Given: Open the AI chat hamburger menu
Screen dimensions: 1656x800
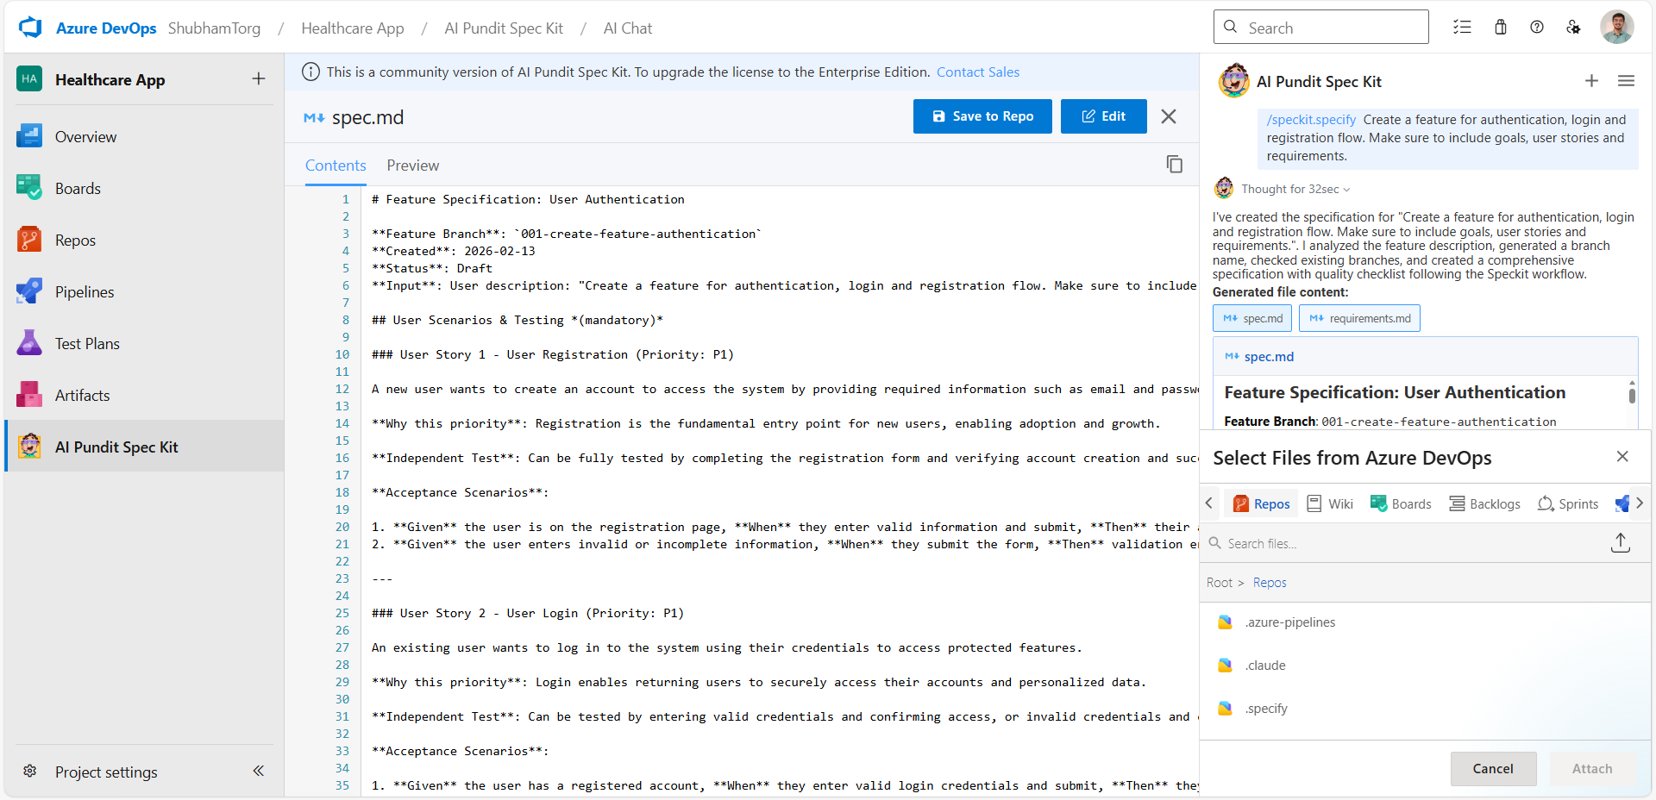Looking at the screenshot, I should tap(1626, 81).
